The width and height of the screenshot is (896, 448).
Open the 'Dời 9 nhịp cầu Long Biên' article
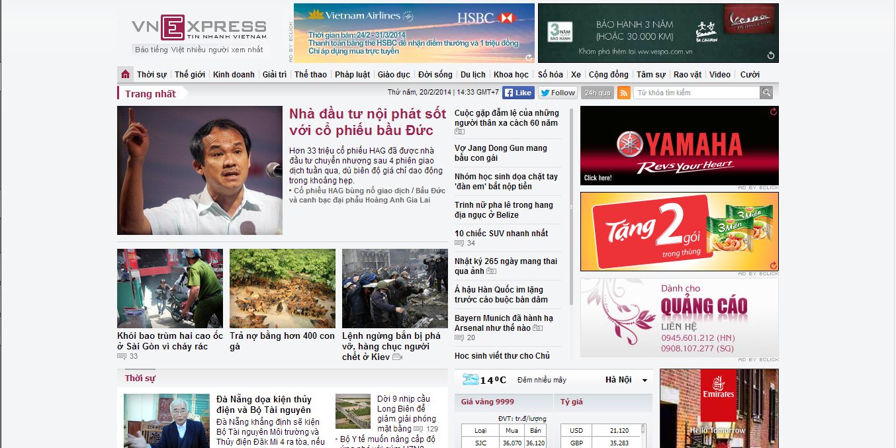pos(406,414)
